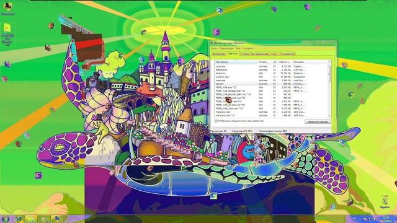The width and height of the screenshot is (397, 223).
Task: Click the input language indicator in tray
Action: coord(354,219)
